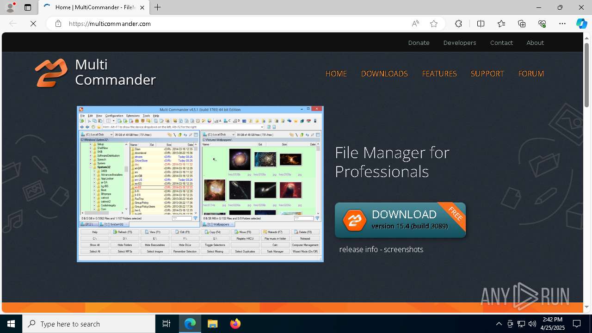Image resolution: width=592 pixels, height=333 pixels.
Task: Open the release info link
Action: tap(358, 249)
